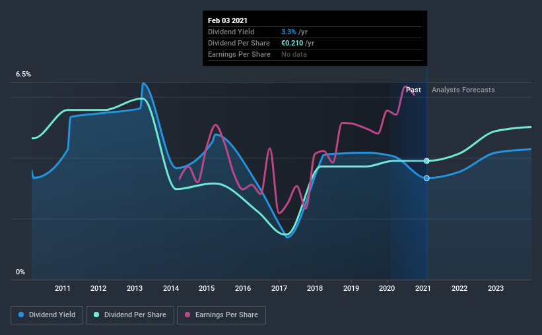
Task: Toggle the Dividend Yield legend button
Action: click(x=47, y=315)
